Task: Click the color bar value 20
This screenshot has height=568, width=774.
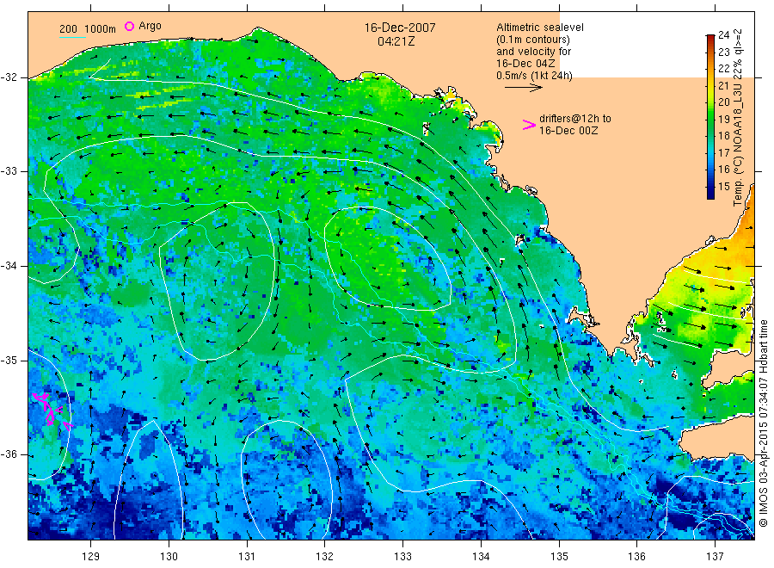Action: (723, 102)
